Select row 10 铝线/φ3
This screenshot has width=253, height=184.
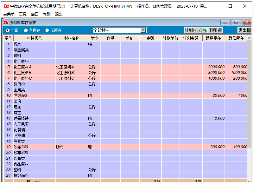click(125, 95)
